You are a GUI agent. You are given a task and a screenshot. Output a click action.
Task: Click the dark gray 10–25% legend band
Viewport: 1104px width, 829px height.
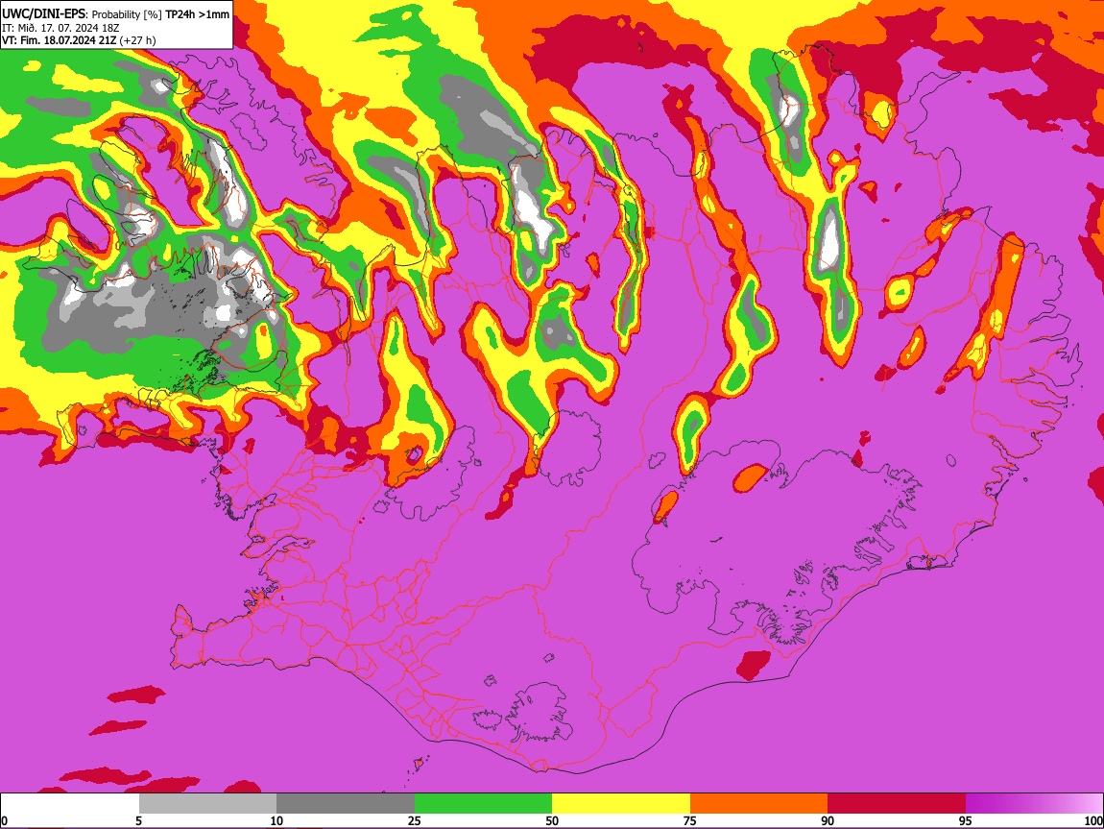pos(346,804)
